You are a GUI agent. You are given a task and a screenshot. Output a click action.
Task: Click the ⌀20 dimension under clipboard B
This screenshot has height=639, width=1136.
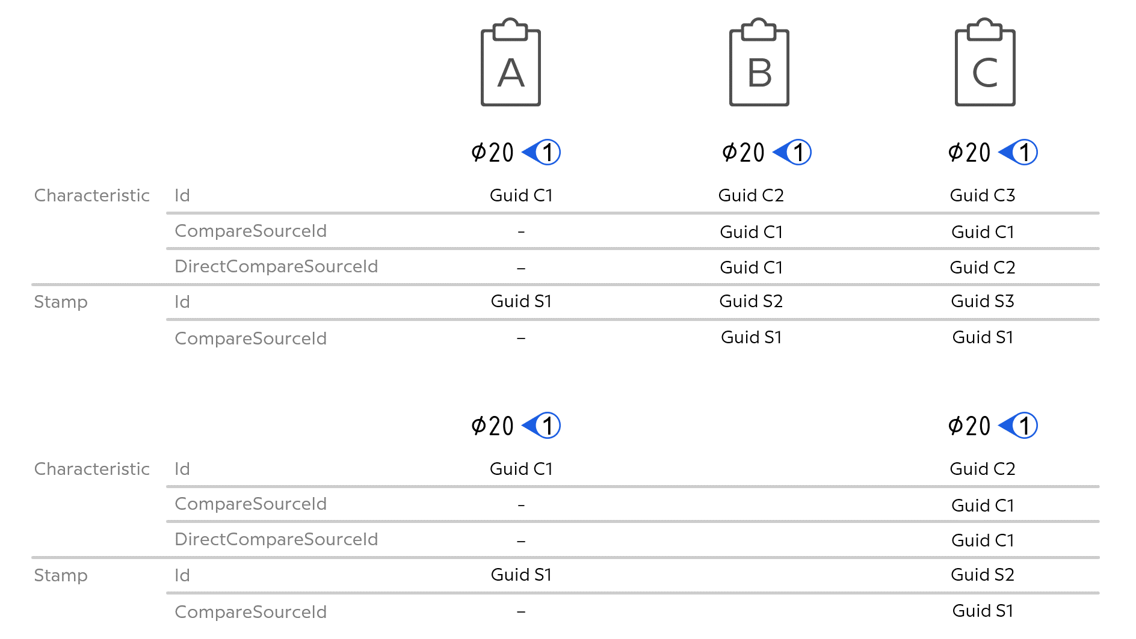click(743, 153)
